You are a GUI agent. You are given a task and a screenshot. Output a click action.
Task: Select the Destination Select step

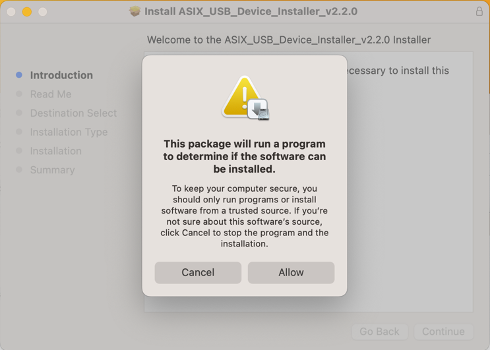click(73, 113)
